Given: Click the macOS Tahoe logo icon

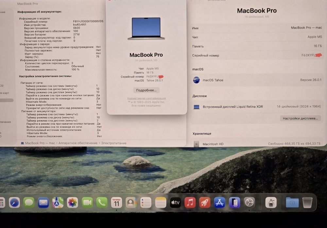Looking at the screenshot, I should (196, 80).
